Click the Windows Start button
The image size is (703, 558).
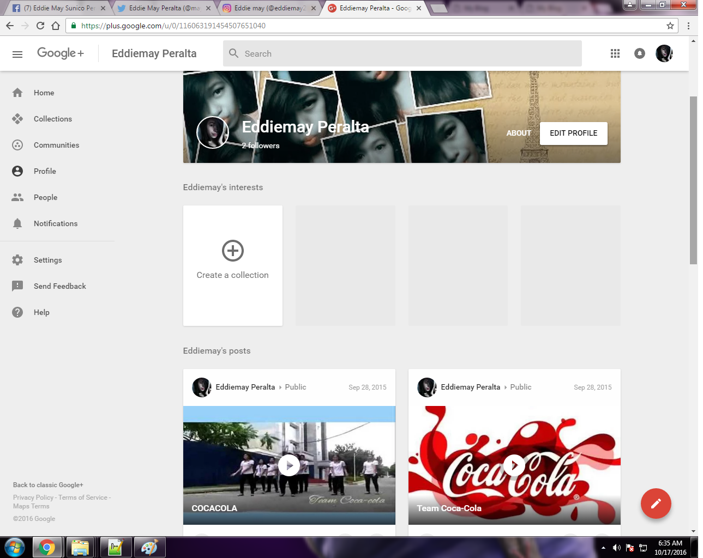pyautogui.click(x=14, y=547)
